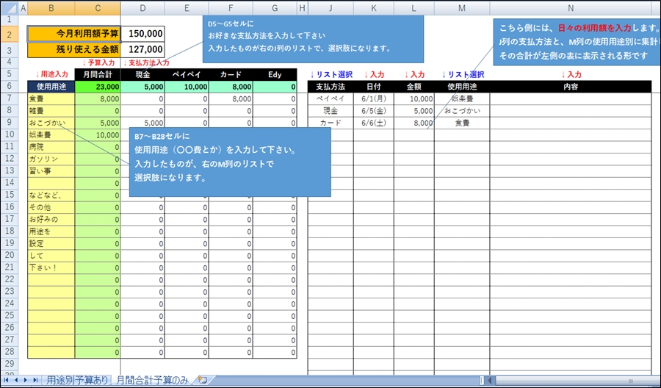Image resolution: width=661 pixels, height=388 pixels.
Task: Select column J header
Action: coord(330,7)
